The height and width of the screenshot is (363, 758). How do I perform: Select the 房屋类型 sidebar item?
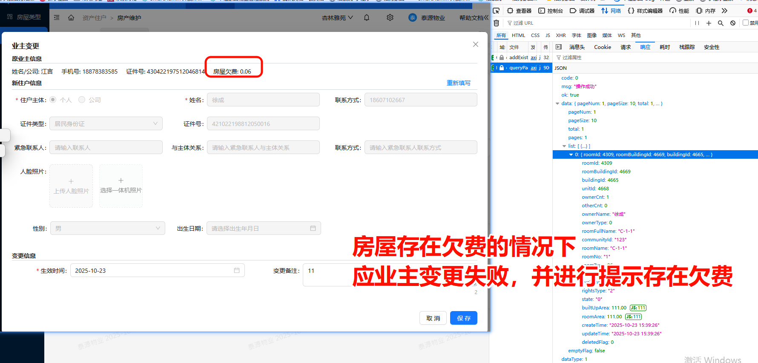(x=25, y=17)
